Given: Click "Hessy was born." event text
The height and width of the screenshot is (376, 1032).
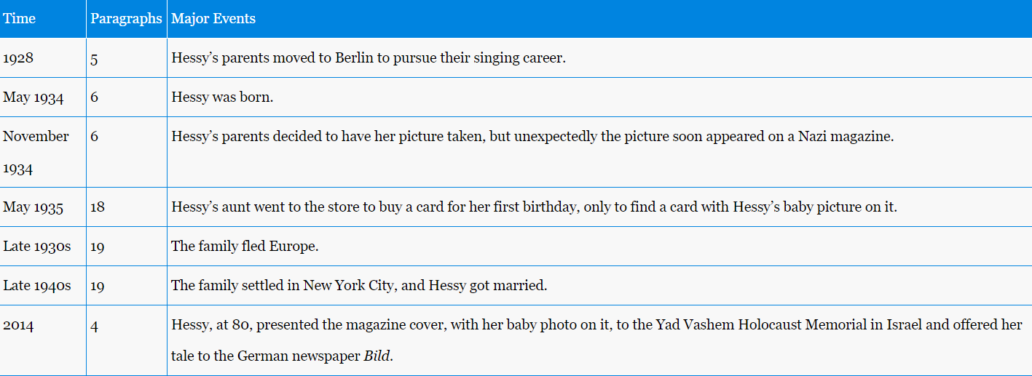Looking at the screenshot, I should (x=222, y=97).
